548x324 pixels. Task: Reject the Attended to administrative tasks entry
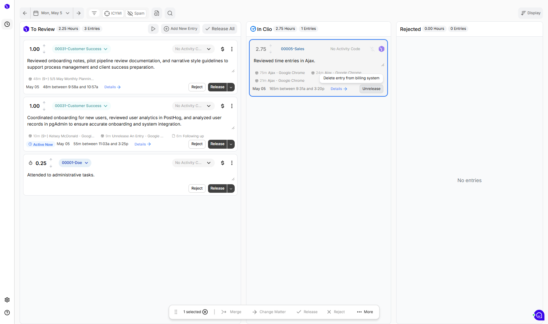197,188
